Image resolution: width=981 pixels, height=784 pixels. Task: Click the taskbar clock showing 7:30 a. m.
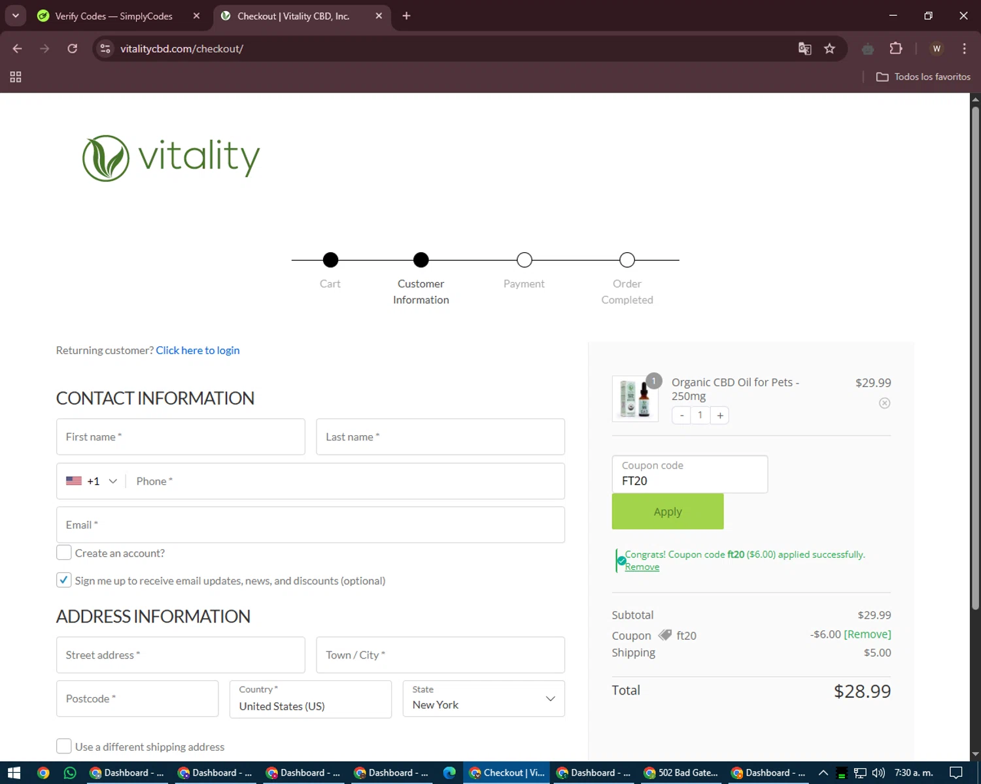coord(914,773)
